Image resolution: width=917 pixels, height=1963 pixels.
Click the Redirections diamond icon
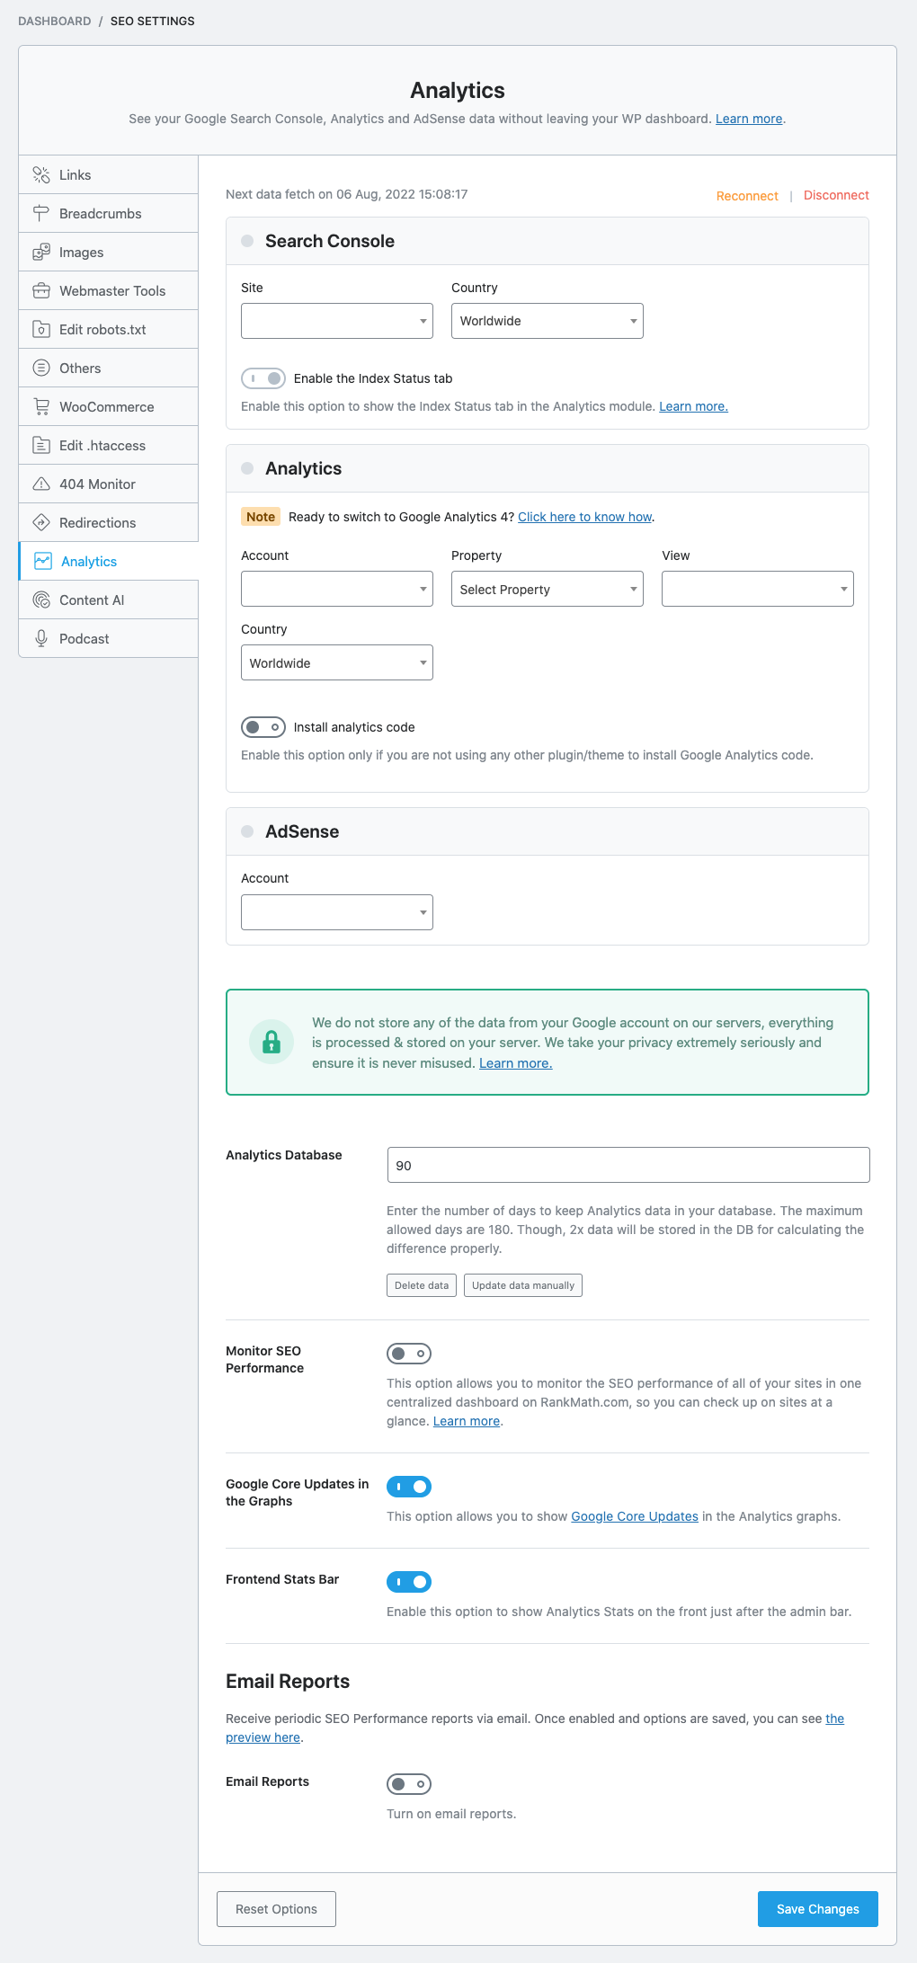[x=41, y=523]
